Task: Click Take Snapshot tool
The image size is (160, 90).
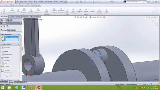Action: 106,11
